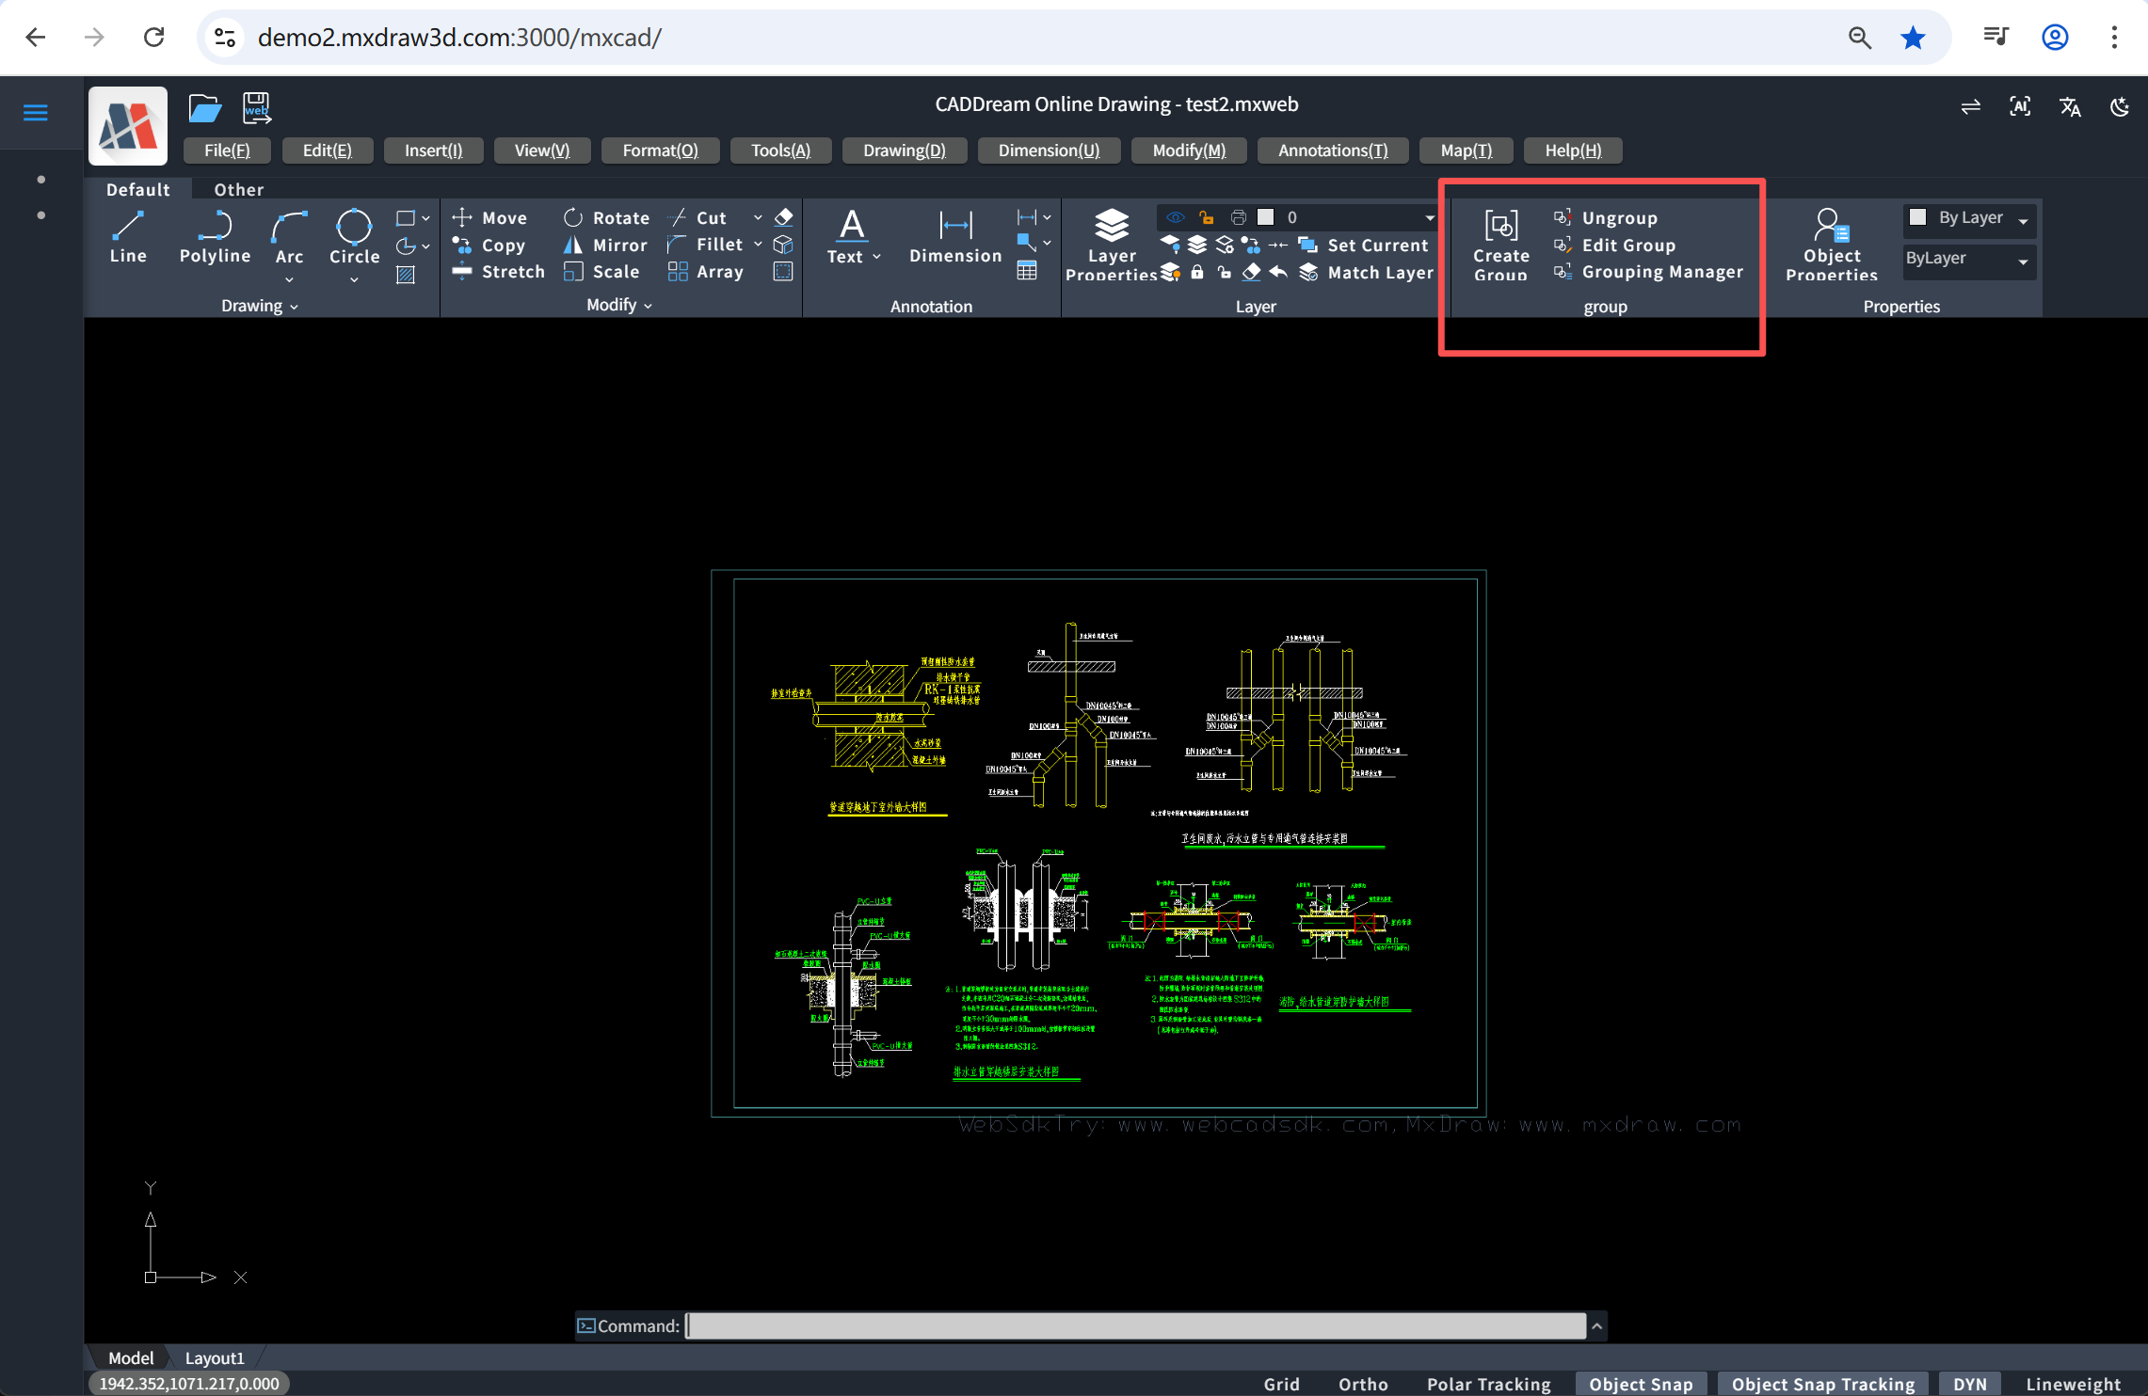Click the Grouping Manager button
The width and height of the screenshot is (2148, 1396).
(1661, 272)
